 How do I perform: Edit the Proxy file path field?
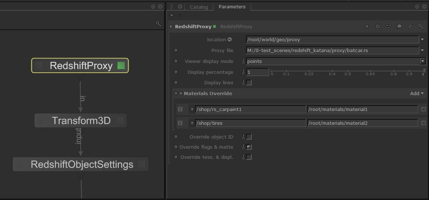(332, 50)
